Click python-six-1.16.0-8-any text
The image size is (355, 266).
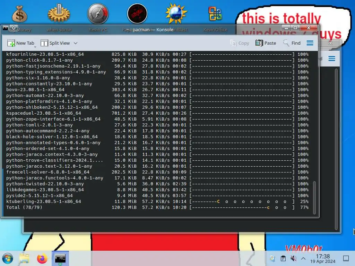click(x=38, y=78)
